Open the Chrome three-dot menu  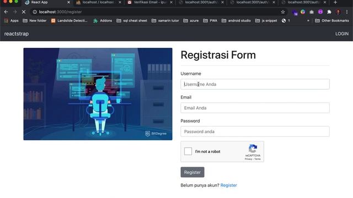347,12
